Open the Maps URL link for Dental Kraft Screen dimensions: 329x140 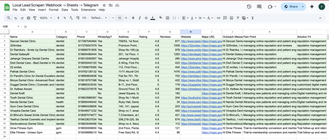click(212, 93)
